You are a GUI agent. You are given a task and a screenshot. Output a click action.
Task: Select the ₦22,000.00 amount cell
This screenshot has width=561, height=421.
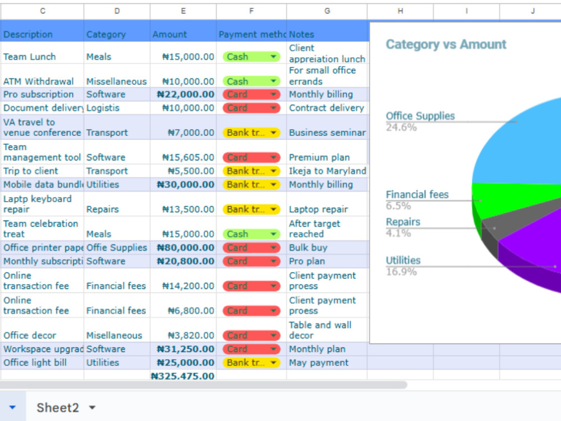point(183,94)
